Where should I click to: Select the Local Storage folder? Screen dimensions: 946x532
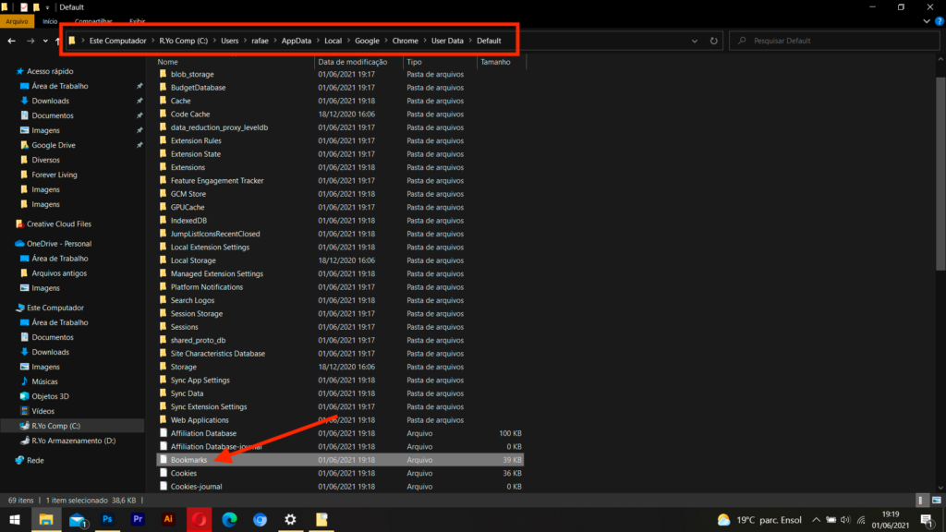pos(193,260)
